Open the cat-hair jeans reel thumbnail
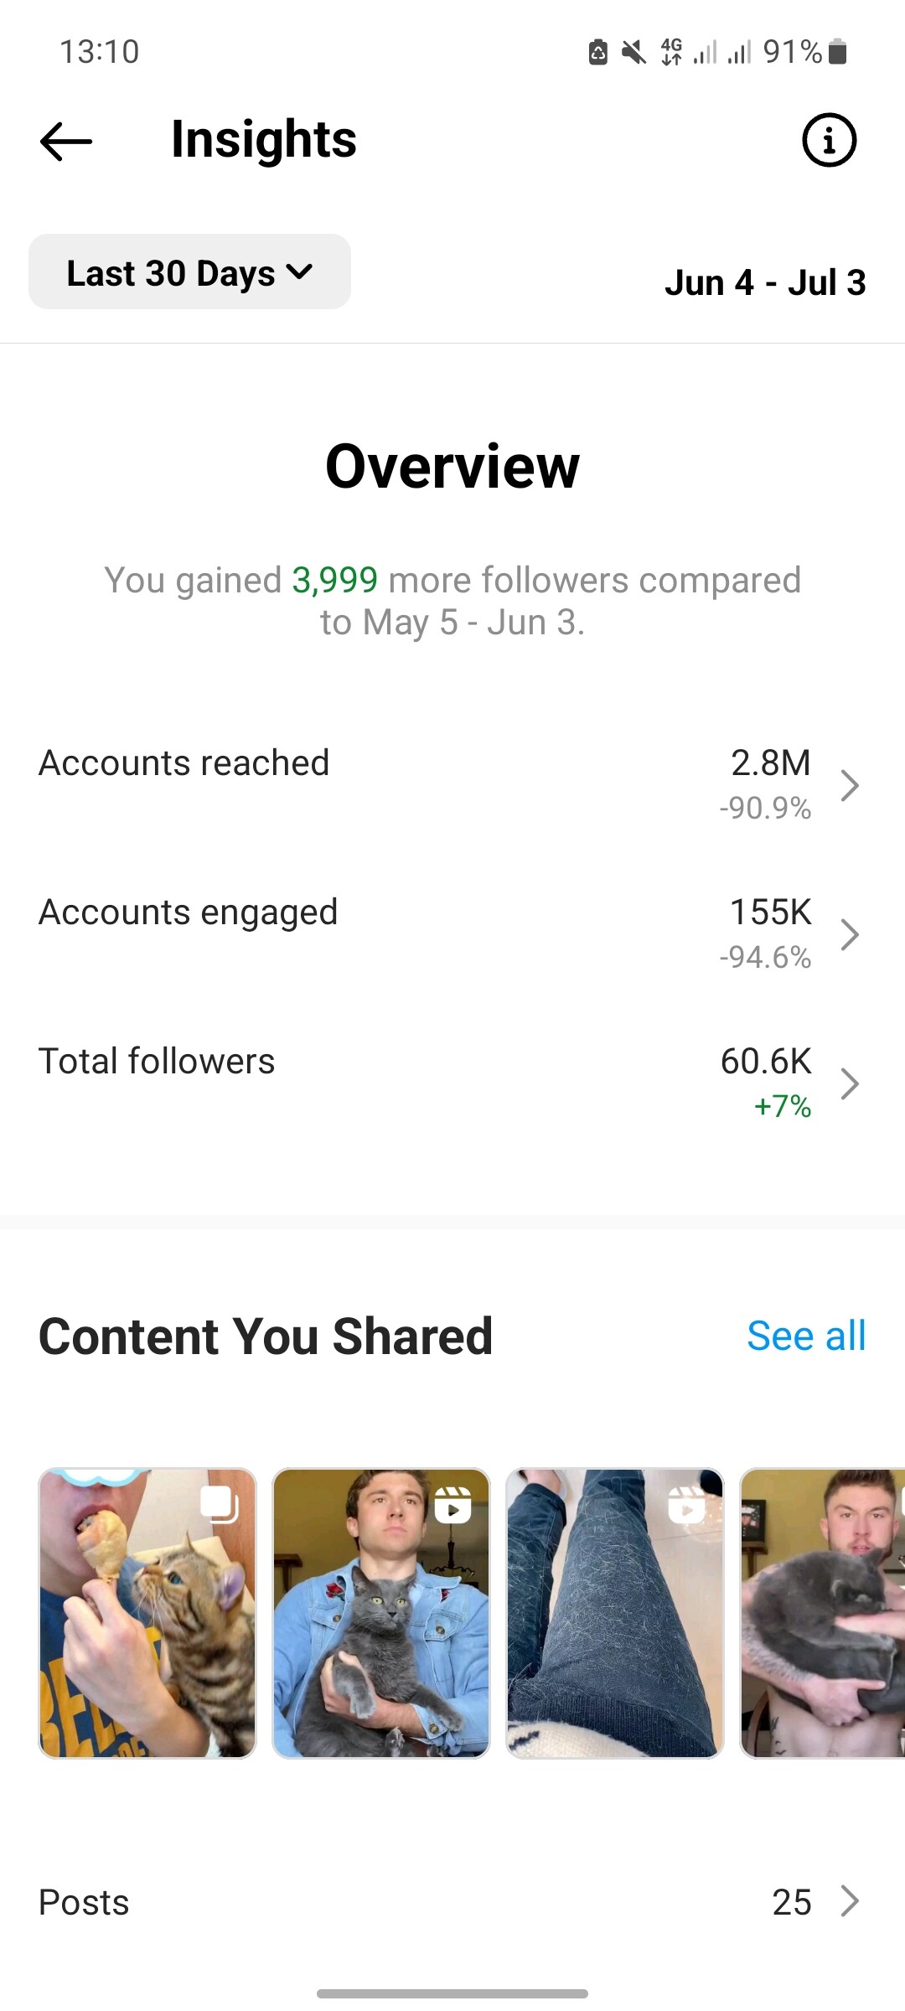 coord(615,1613)
